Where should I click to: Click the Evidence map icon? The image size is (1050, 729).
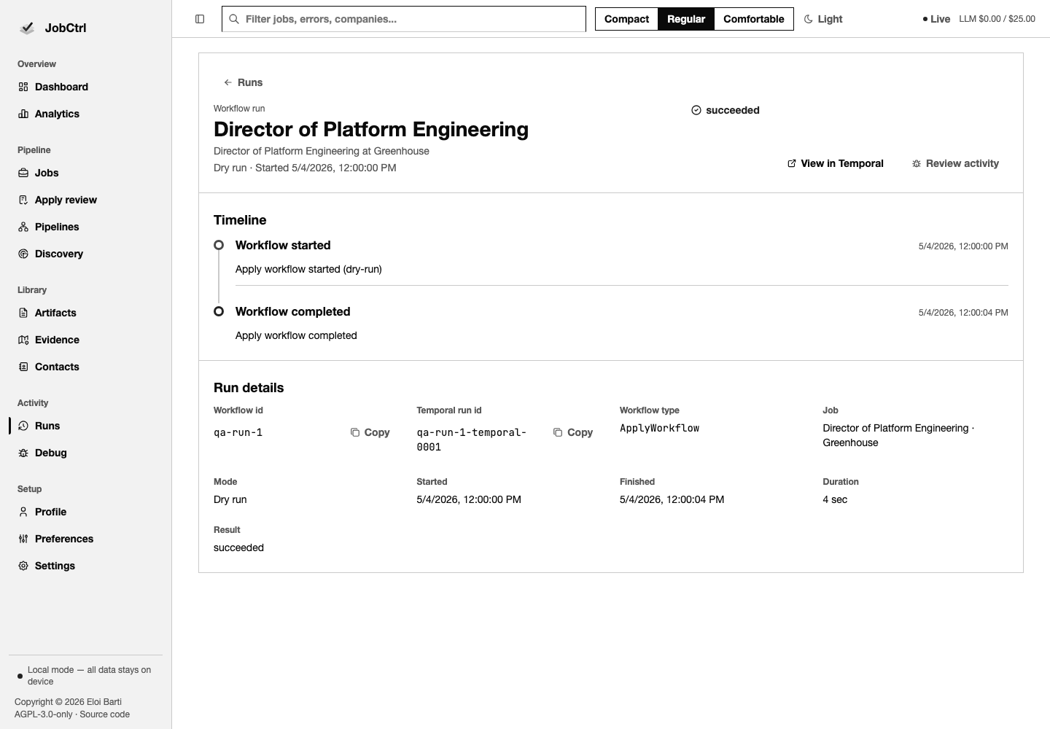[23, 340]
